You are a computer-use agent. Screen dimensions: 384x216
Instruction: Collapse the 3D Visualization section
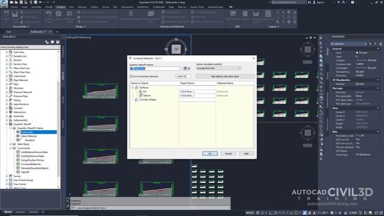(x=379, y=80)
